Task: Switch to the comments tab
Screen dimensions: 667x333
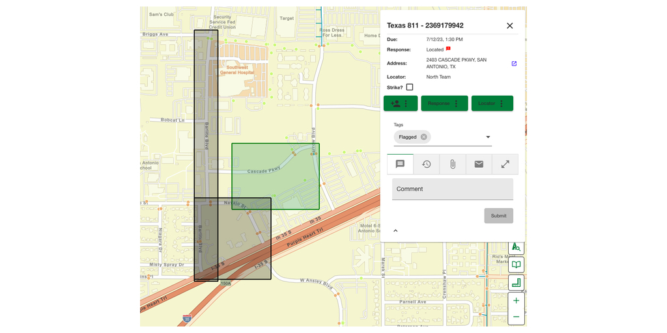Action: [400, 165]
